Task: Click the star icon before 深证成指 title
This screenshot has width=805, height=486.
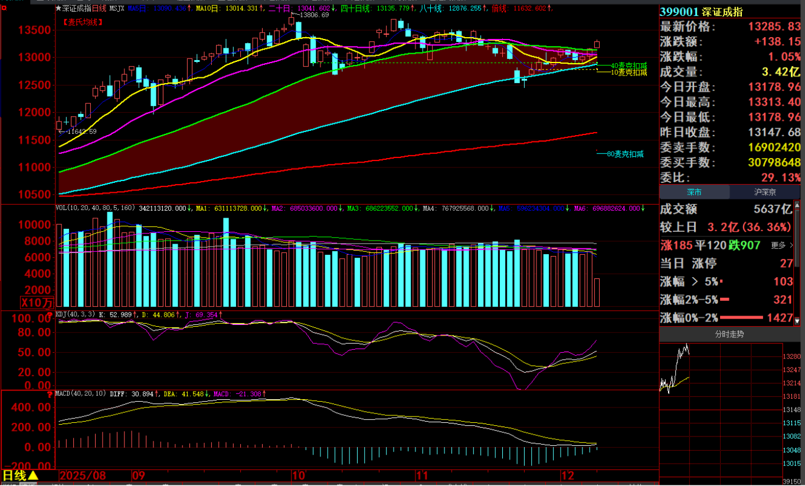Action: click(58, 9)
